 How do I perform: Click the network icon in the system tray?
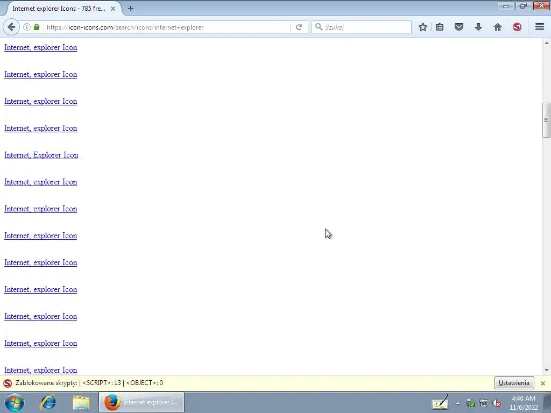point(484,403)
